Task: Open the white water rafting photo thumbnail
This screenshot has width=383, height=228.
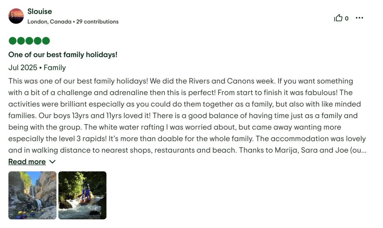Action: point(82,195)
